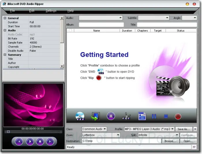Start ripping with the red Rip button
This screenshot has height=154, width=202.
pyautogui.click(x=178, y=117)
